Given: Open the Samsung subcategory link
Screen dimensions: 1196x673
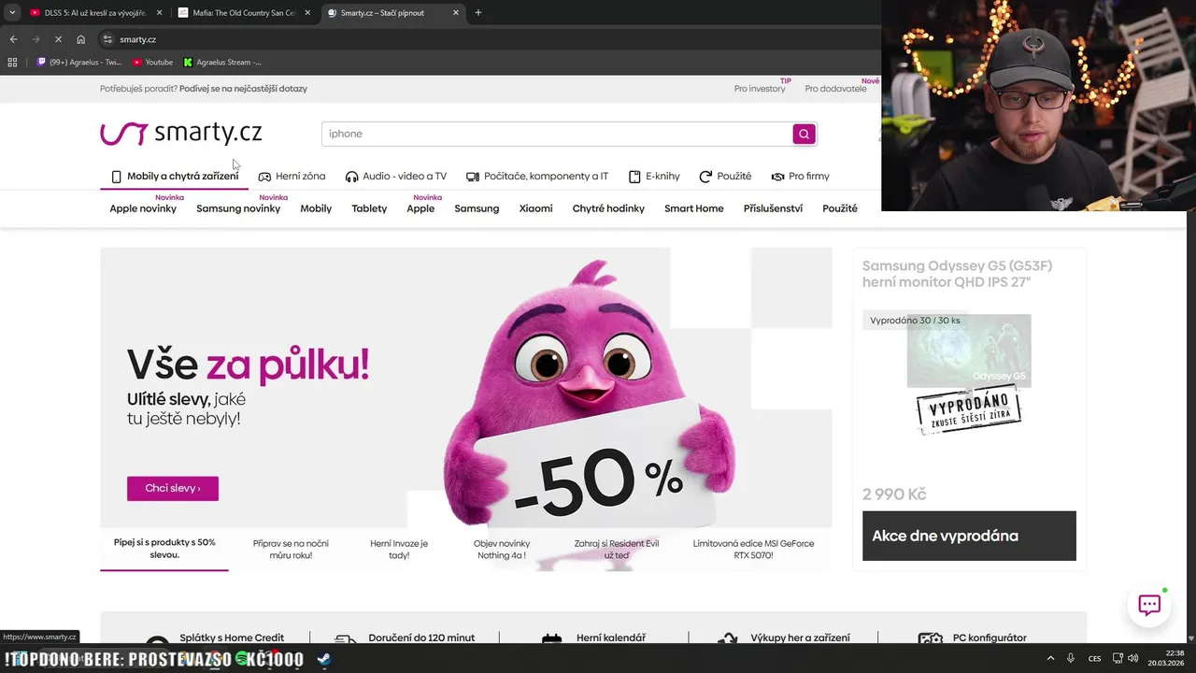Looking at the screenshot, I should 477,208.
